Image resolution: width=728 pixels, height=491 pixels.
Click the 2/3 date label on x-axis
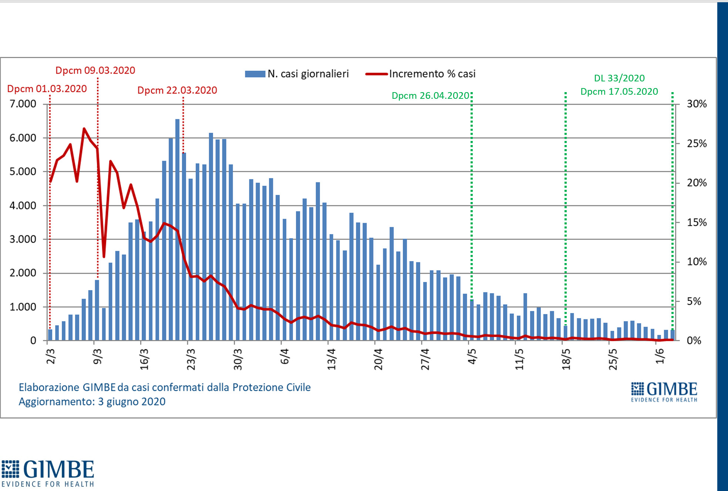(51, 356)
